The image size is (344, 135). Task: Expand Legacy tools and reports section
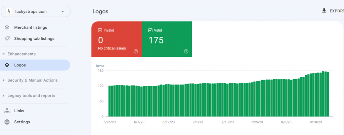click(31, 96)
